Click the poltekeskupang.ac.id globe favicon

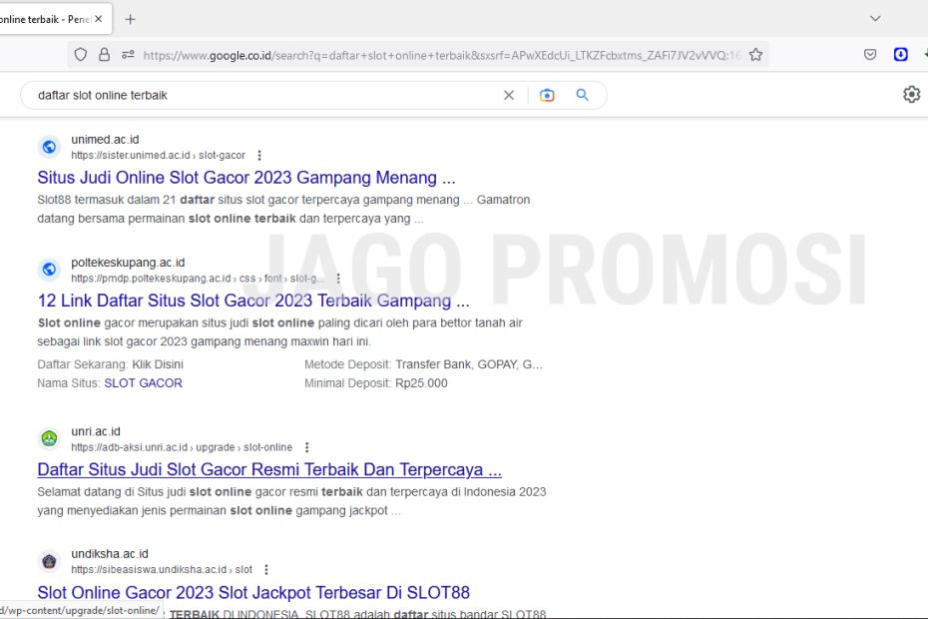point(49,270)
